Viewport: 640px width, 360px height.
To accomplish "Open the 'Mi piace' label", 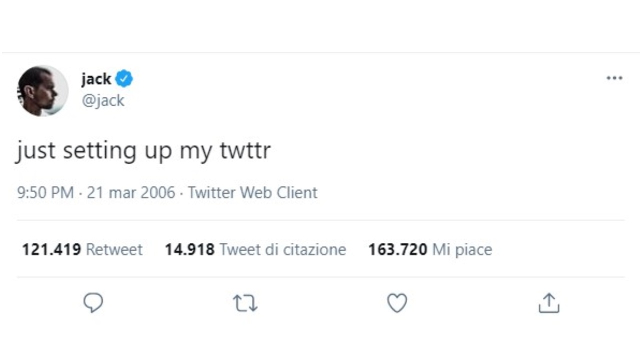I will click(462, 249).
